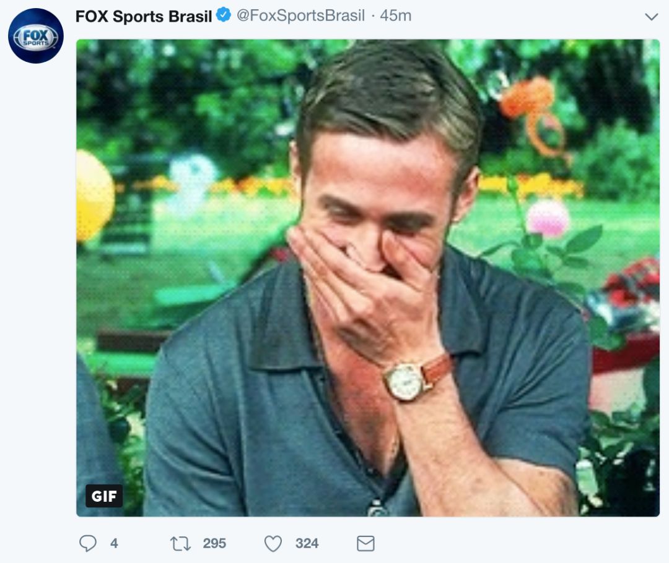Open the tweet's 45m timestamp
Screen dimensions: 669x563
pyautogui.click(x=395, y=16)
